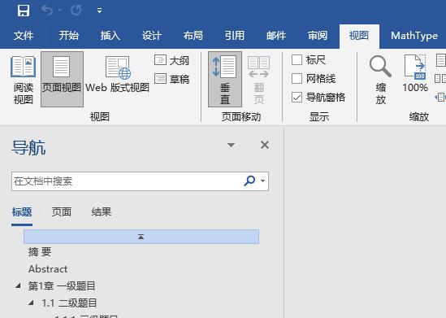The width and height of the screenshot is (446, 318).
Task: Close the 导航 pane
Action: click(265, 145)
